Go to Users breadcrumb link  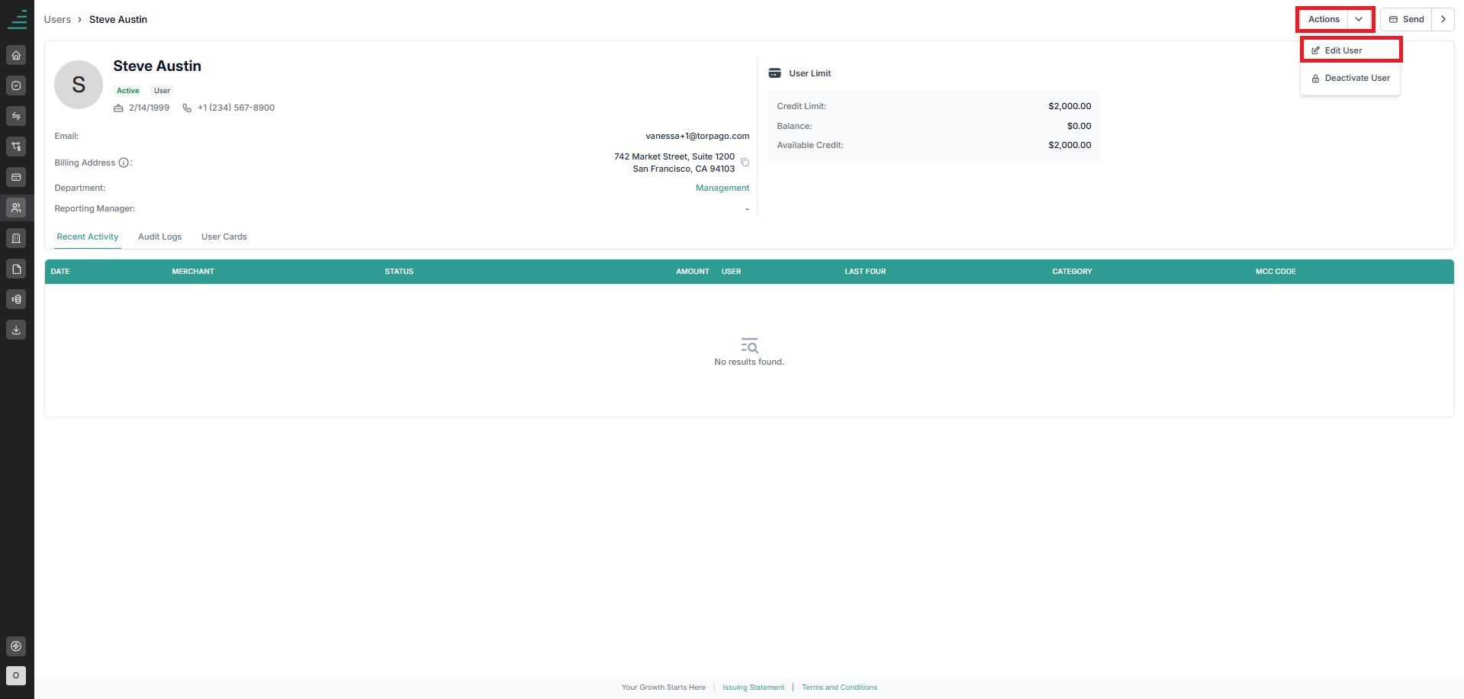[x=57, y=19]
